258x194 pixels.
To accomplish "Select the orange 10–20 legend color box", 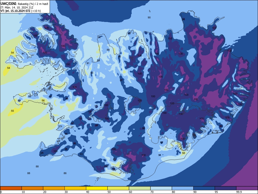I will coord(33,188).
